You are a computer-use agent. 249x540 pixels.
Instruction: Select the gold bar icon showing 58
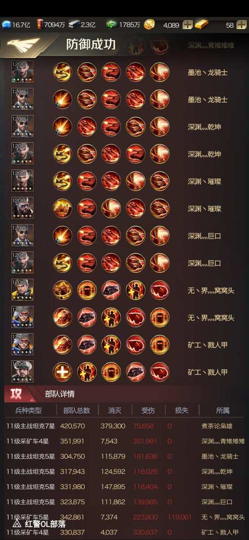pos(202,24)
